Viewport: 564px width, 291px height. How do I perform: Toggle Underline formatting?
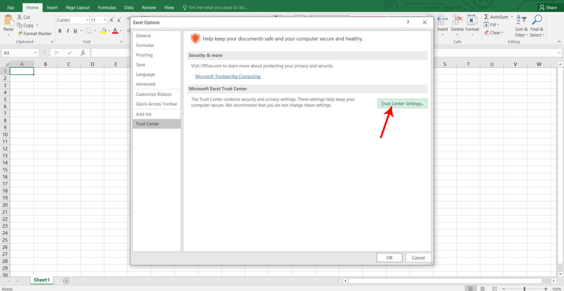point(75,31)
